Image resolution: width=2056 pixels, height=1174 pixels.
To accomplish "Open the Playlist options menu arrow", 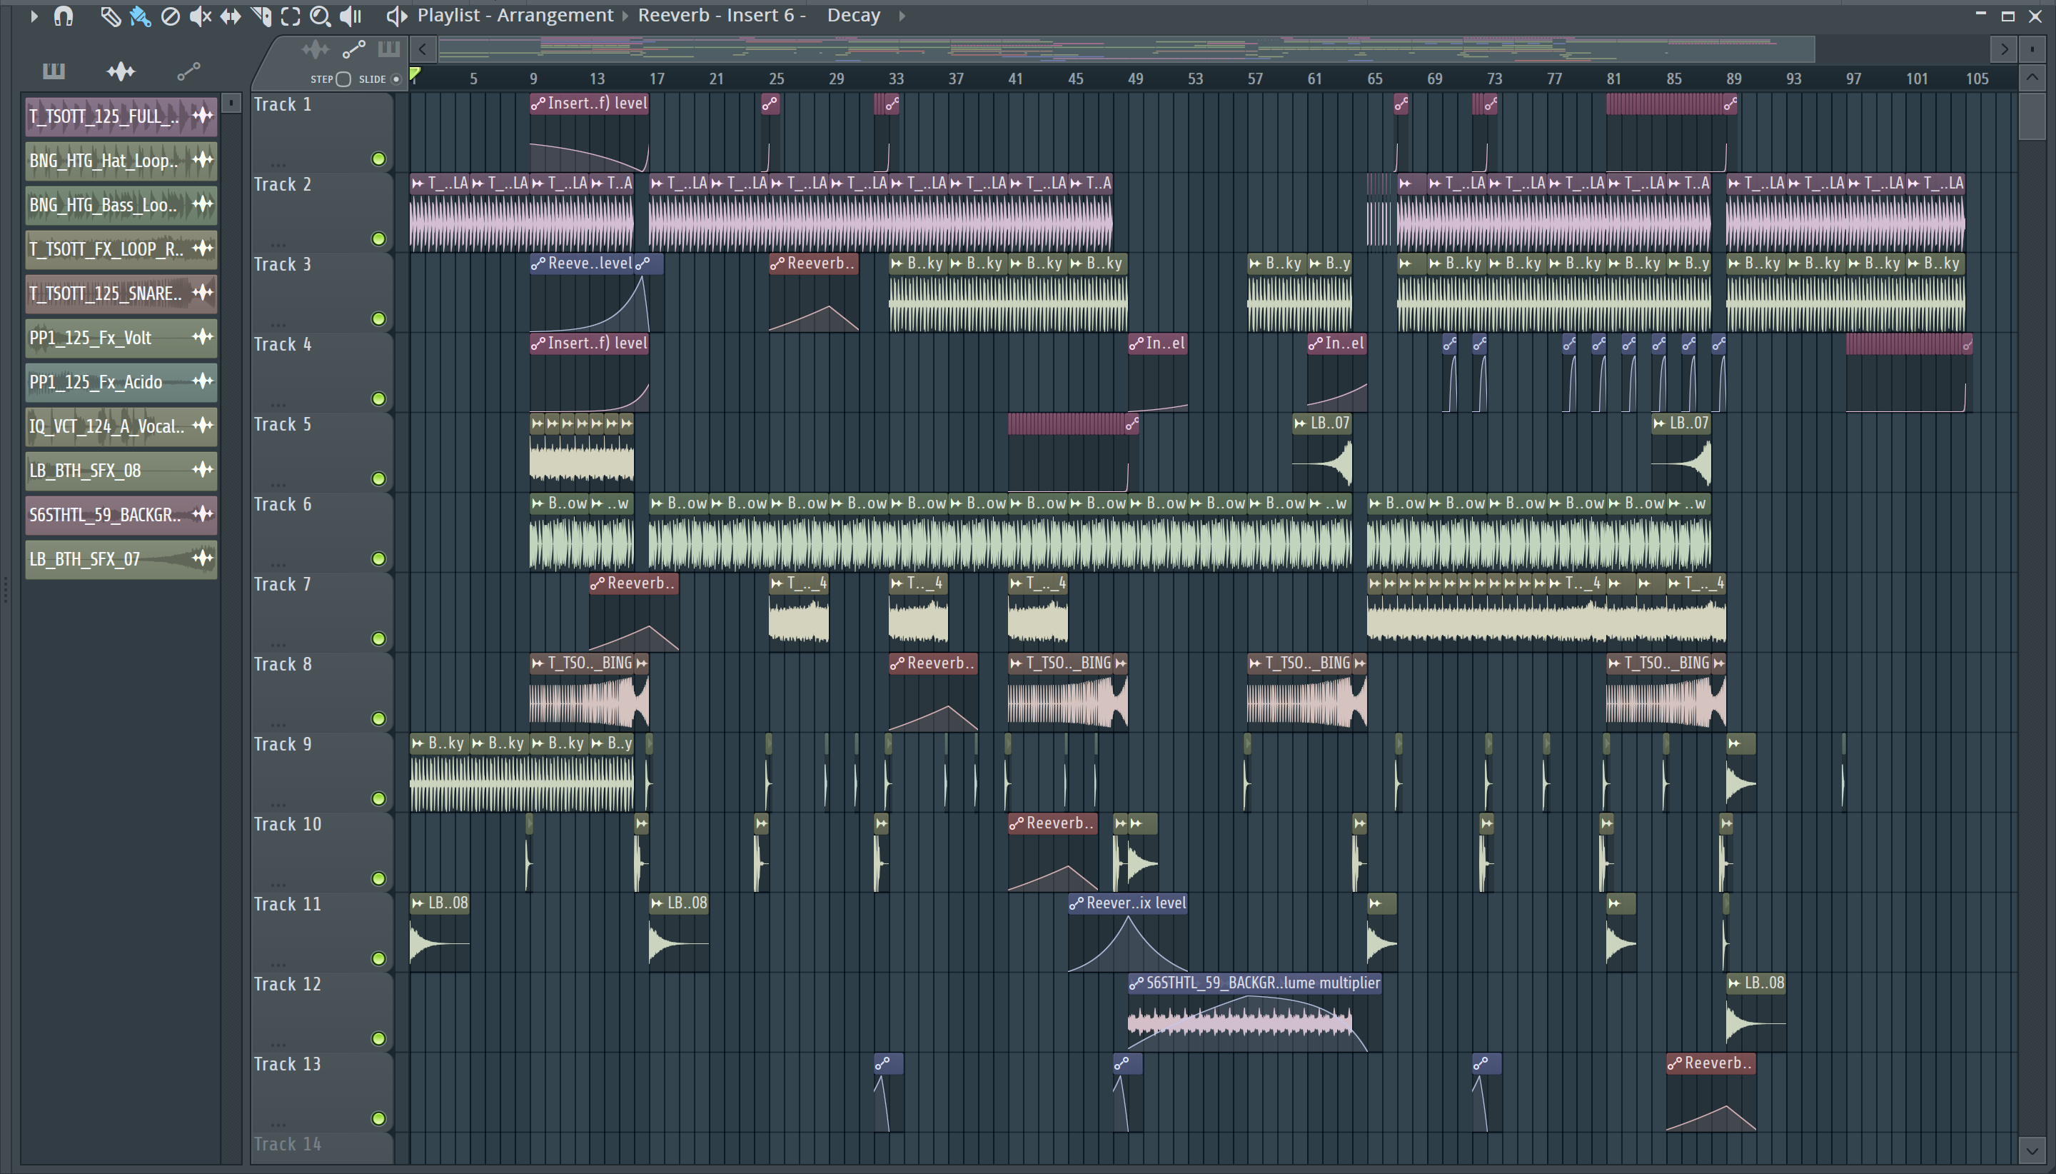I will point(34,15).
